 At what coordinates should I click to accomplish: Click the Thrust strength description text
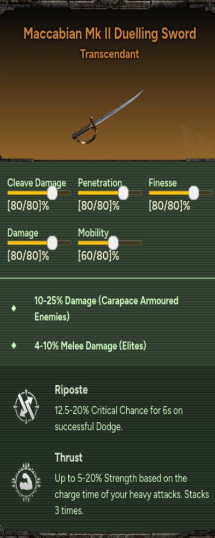[x=132, y=494]
